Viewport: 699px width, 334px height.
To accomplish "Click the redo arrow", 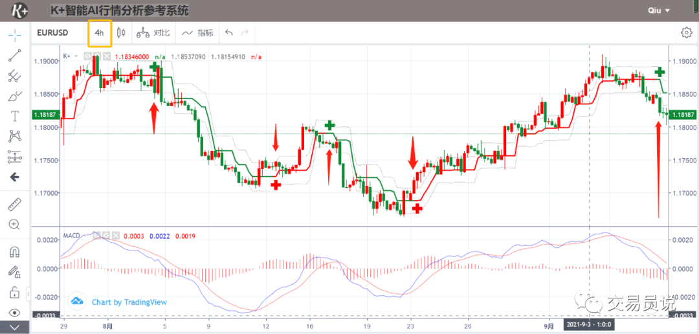I will 244,32.
